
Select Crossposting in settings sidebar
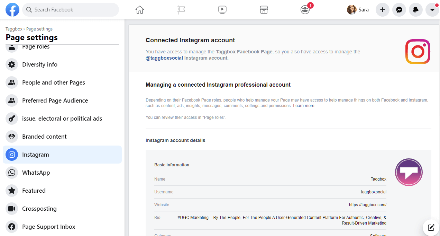point(39,209)
